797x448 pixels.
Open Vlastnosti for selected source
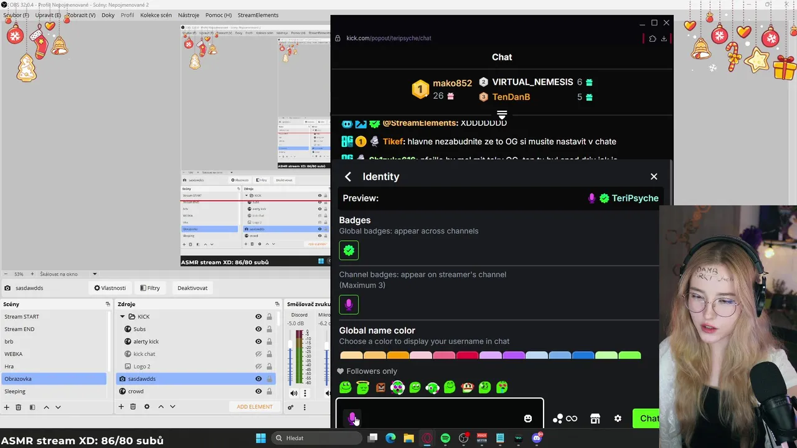[110, 288]
